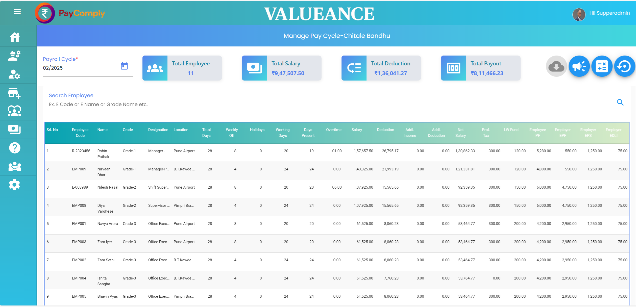Viewport: 636px width, 307px height.
Task: Open the employee settings sidebar icon
Action: tap(14, 74)
